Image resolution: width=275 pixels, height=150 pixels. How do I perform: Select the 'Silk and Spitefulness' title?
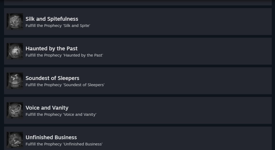pyautogui.click(x=52, y=19)
